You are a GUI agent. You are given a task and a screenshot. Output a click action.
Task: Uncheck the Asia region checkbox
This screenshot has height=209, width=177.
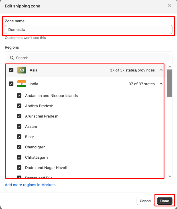coord(11,70)
